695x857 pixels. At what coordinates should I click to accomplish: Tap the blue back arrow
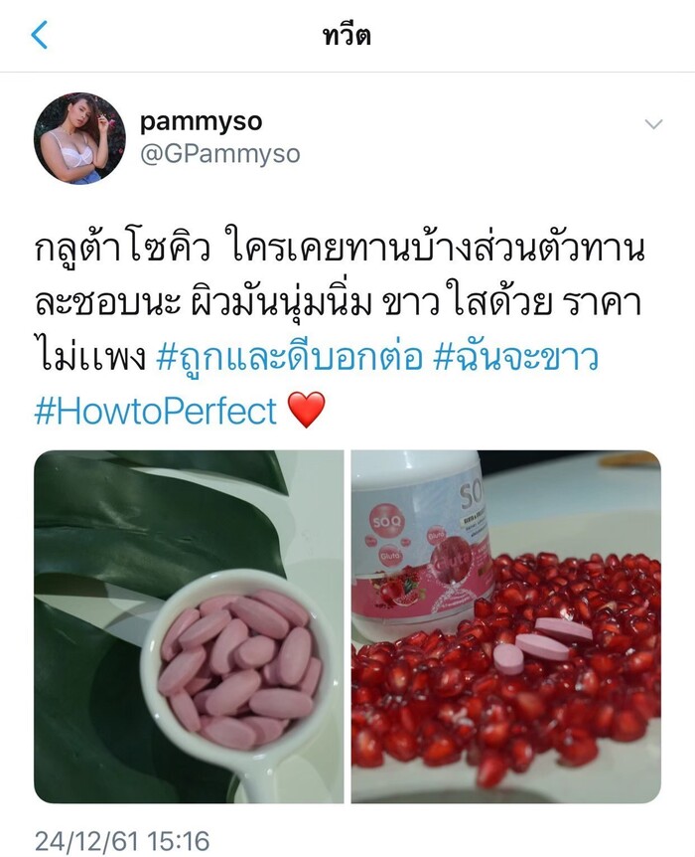(x=40, y=35)
